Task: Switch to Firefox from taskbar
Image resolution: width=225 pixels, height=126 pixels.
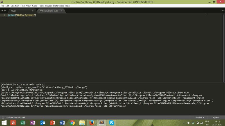Action: click(x=92, y=123)
